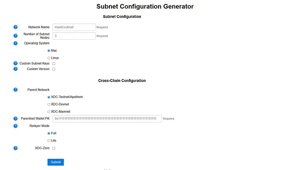281x170 pixels.
Task: Choose XDC-Mainnet parent network
Action: (x=49, y=112)
